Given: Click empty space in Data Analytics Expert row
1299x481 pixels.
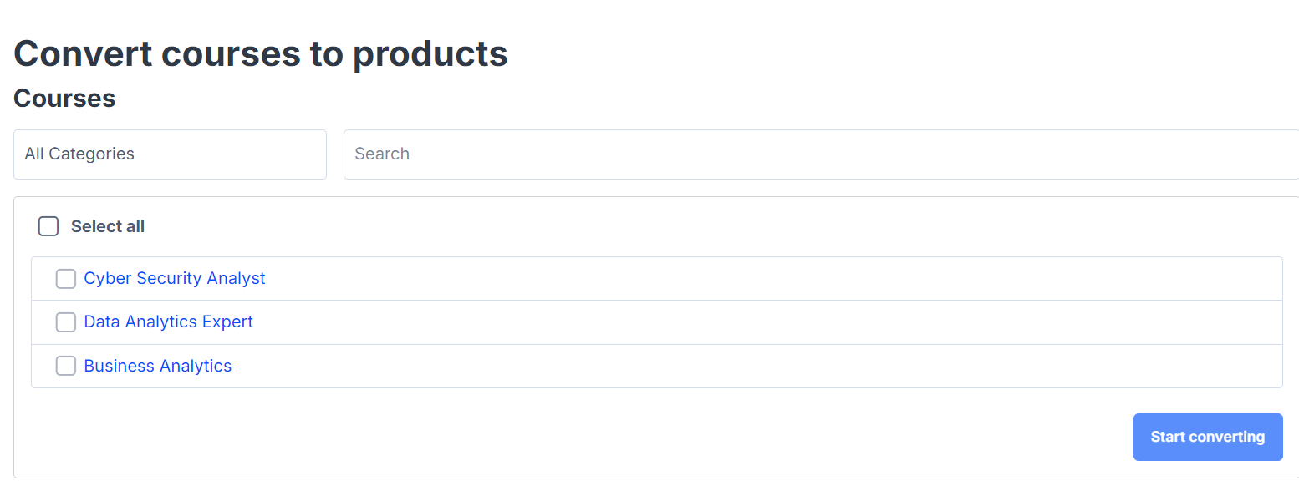Looking at the screenshot, I should tap(752, 322).
